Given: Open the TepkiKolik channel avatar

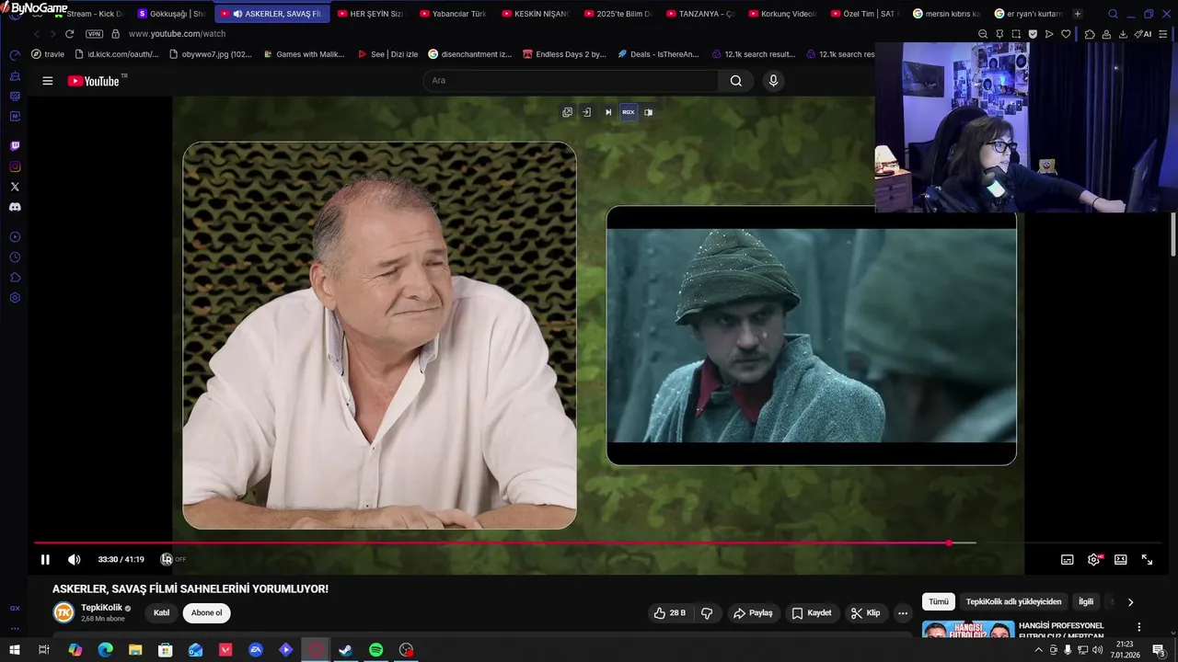Looking at the screenshot, I should pos(64,613).
